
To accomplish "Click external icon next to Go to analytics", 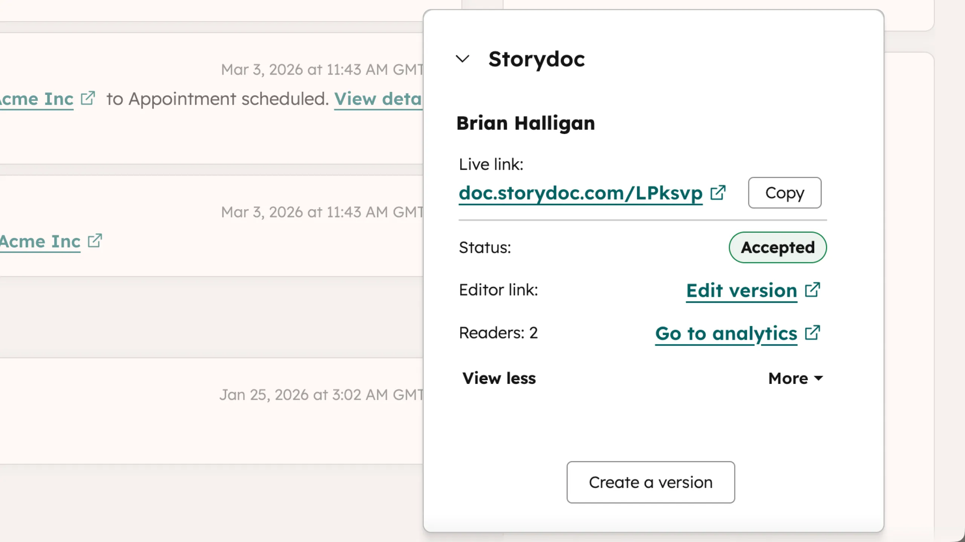I will coord(812,333).
